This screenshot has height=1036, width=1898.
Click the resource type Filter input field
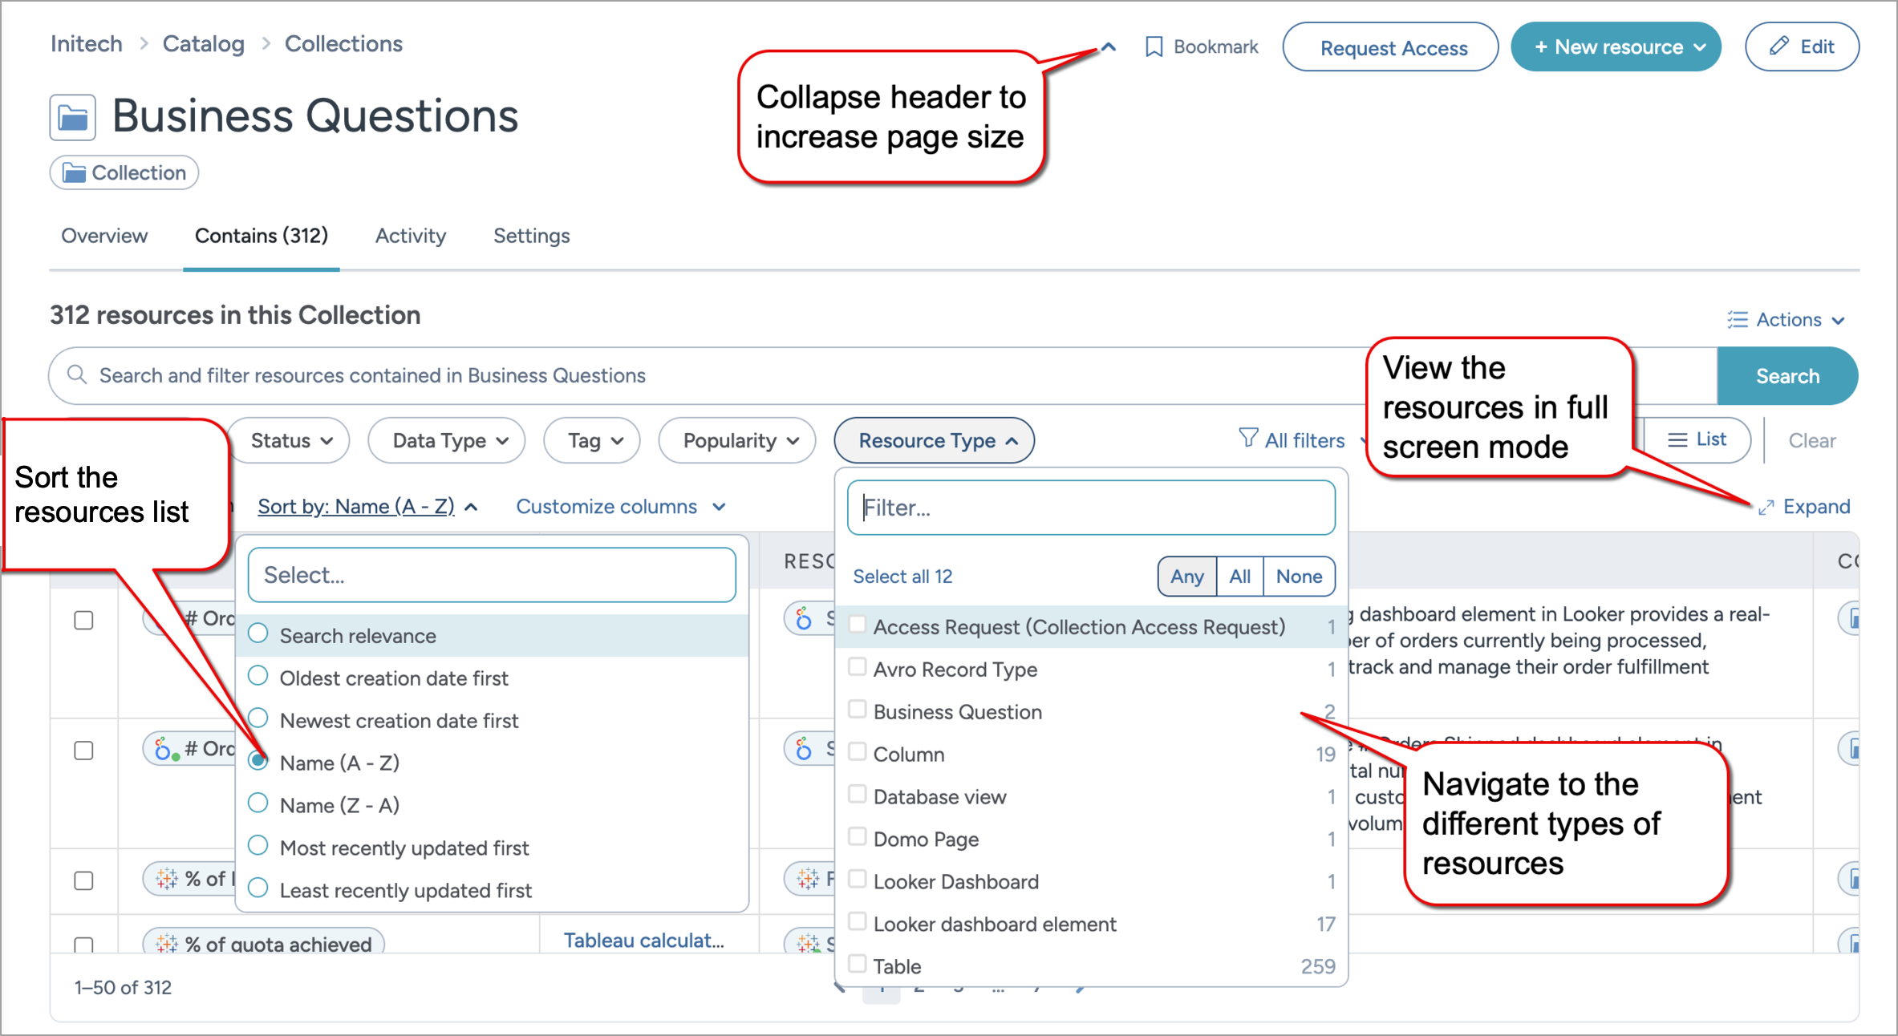click(1091, 508)
